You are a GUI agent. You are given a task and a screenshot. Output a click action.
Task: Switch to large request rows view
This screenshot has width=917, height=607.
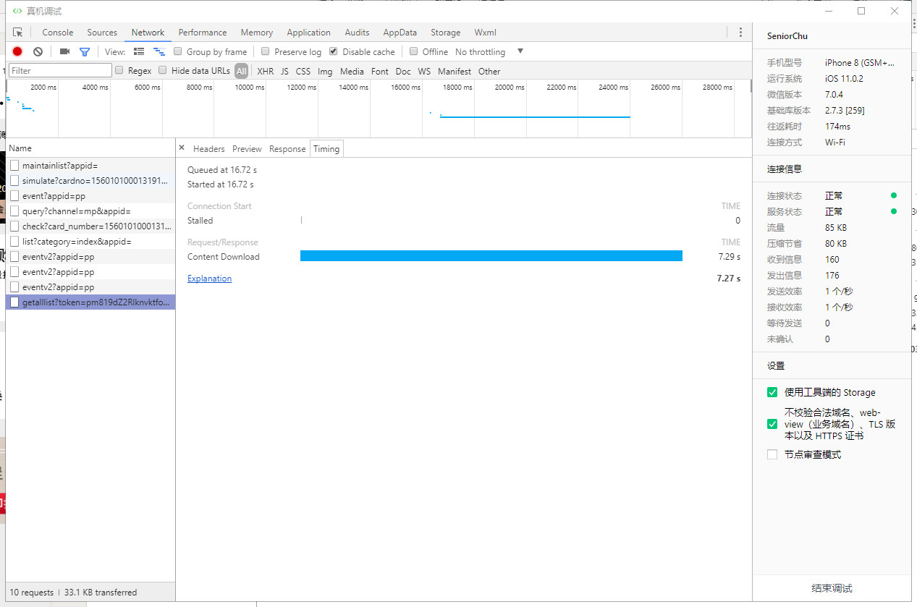(139, 51)
